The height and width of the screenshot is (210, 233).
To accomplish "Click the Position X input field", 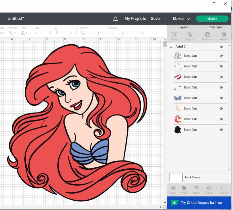I will click(116, 33).
